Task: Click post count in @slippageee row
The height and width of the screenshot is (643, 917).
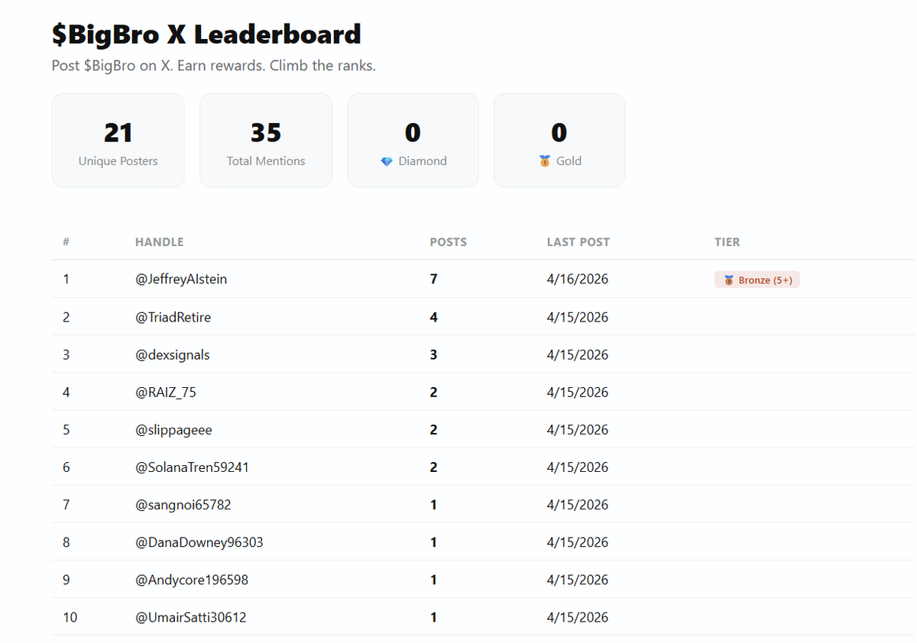Action: (x=433, y=429)
